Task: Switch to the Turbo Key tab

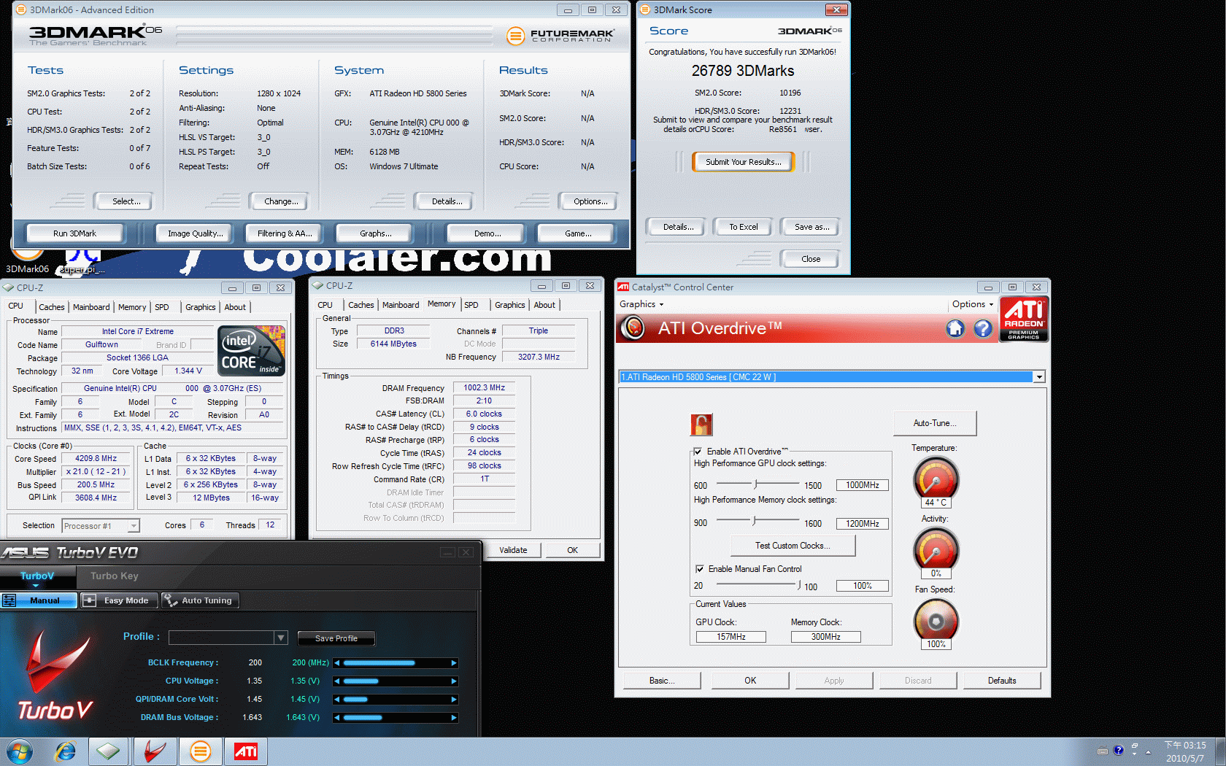Action: [x=115, y=576]
